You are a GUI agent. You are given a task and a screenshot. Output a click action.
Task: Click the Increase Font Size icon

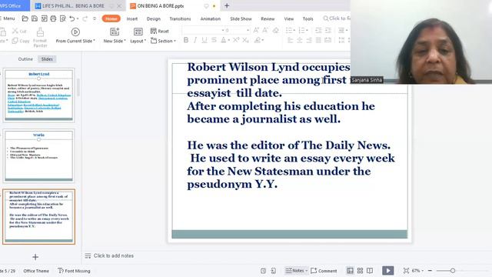point(256,30)
